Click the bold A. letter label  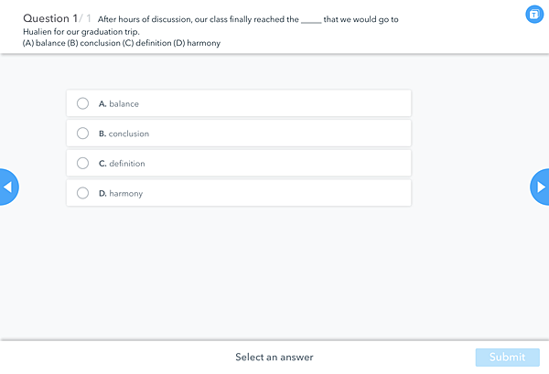click(102, 104)
